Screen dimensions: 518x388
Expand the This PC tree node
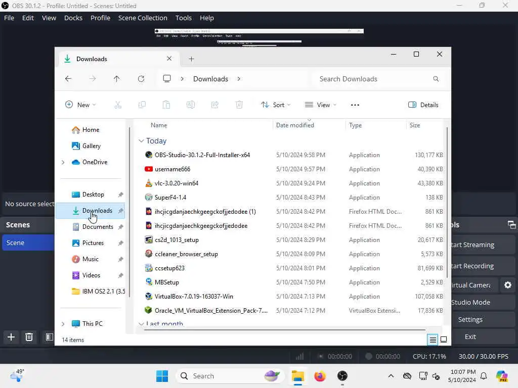pos(63,324)
